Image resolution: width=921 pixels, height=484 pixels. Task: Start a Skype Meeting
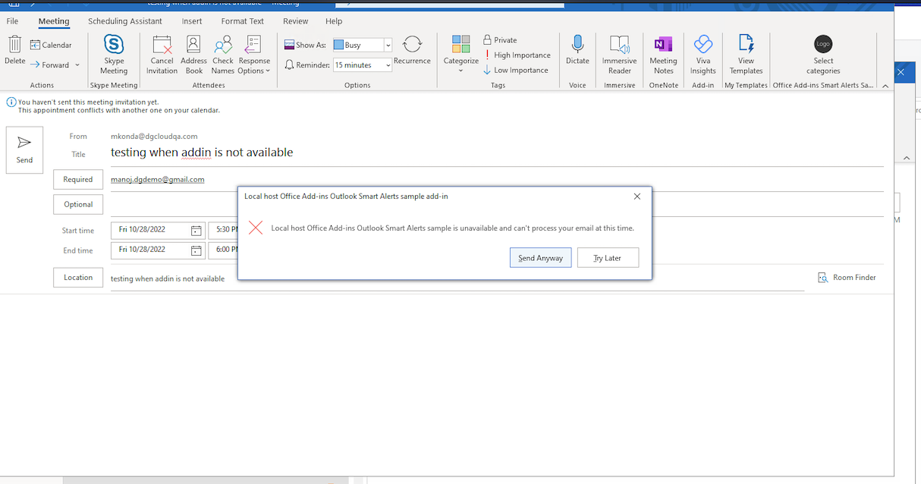[x=113, y=53]
